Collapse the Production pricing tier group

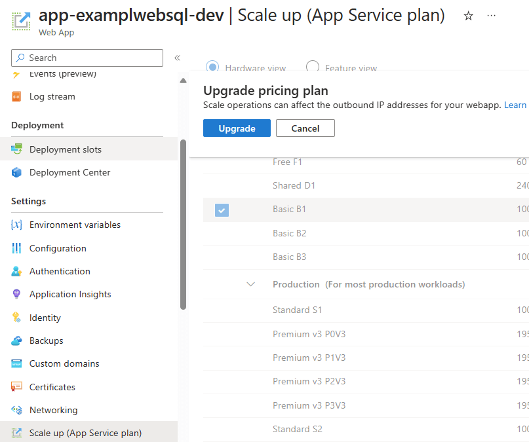coord(250,284)
